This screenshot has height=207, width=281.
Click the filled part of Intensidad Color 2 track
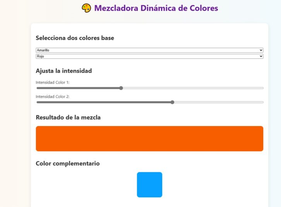tap(105, 102)
